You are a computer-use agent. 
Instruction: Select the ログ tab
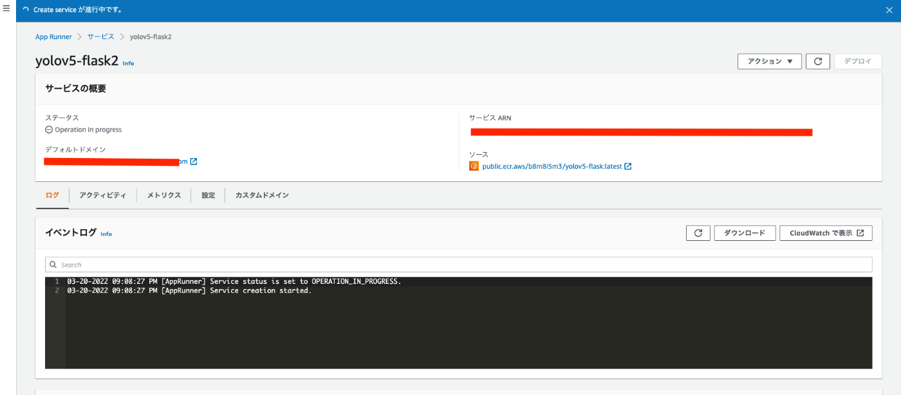click(52, 195)
